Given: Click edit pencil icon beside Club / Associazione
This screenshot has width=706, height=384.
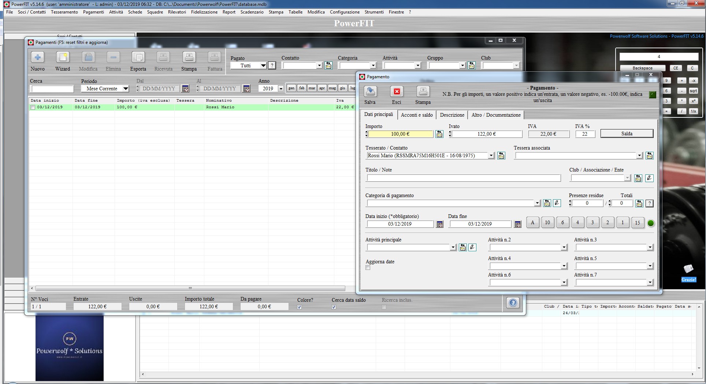Looking at the screenshot, I should tap(649, 178).
